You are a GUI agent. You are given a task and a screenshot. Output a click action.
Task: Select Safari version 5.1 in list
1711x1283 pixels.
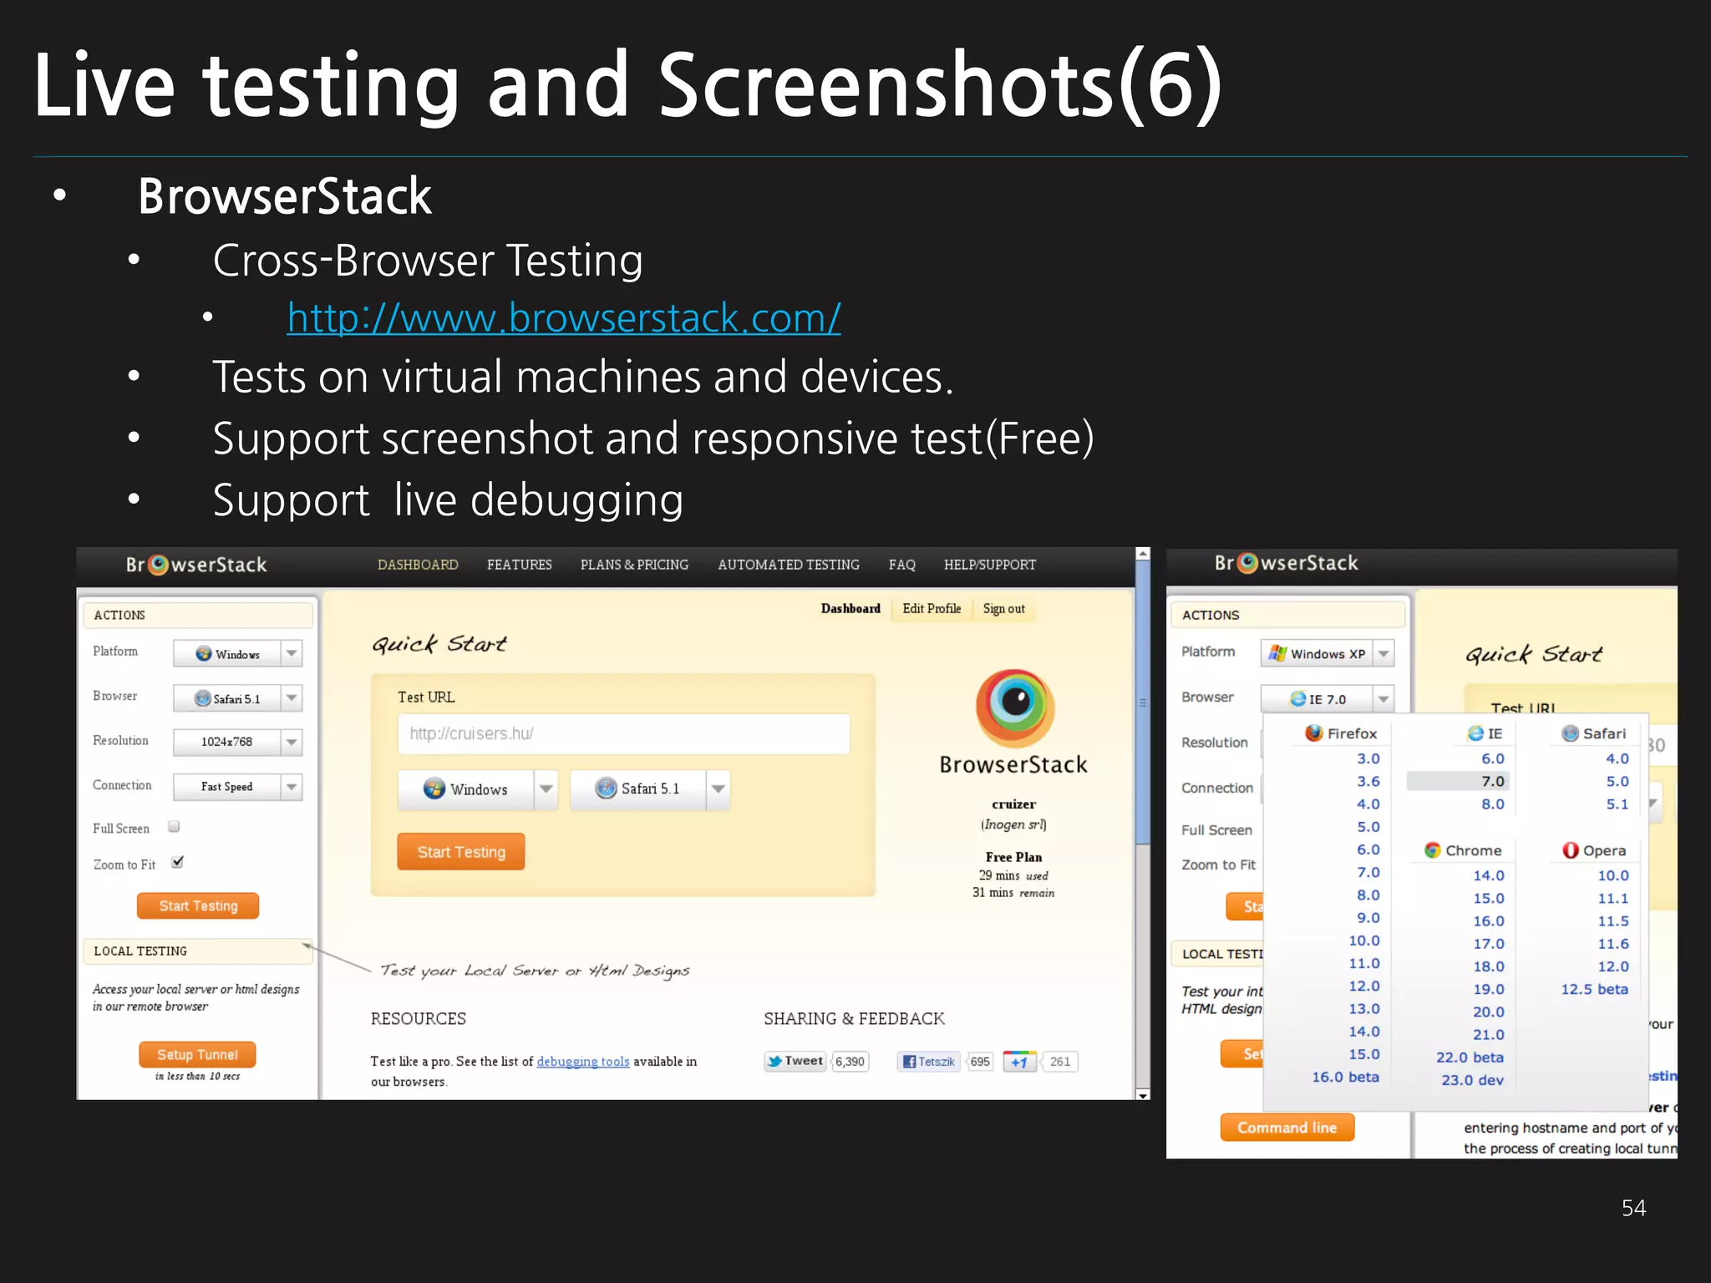[1617, 804]
